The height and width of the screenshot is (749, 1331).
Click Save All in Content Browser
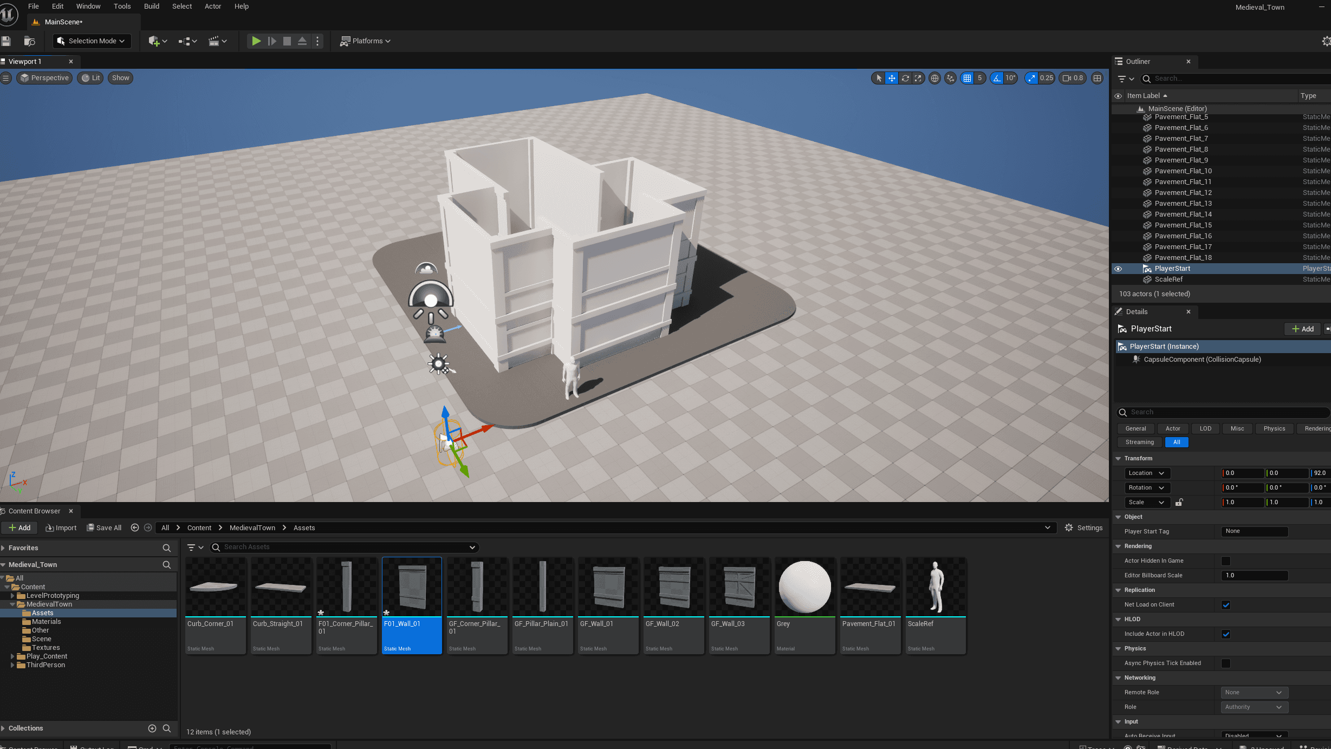[104, 528]
